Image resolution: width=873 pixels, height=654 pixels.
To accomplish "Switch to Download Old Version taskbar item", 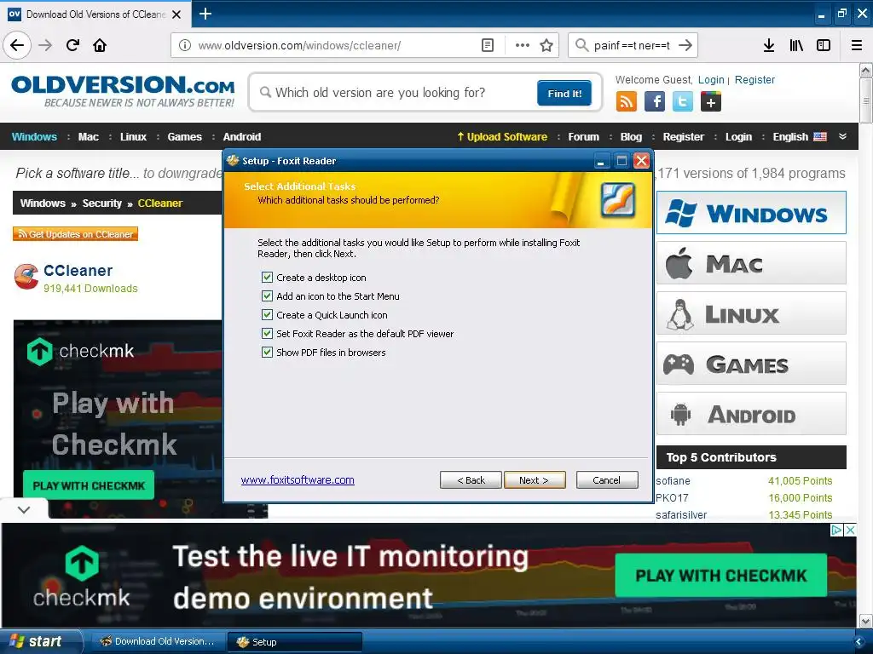I will (158, 641).
